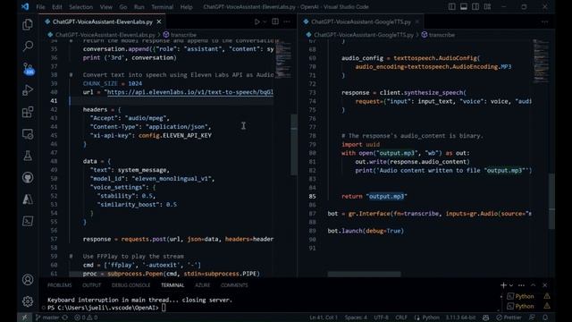Click the left editor vertical scrollbar thumb
The width and height of the screenshot is (572, 322).
coord(294,145)
